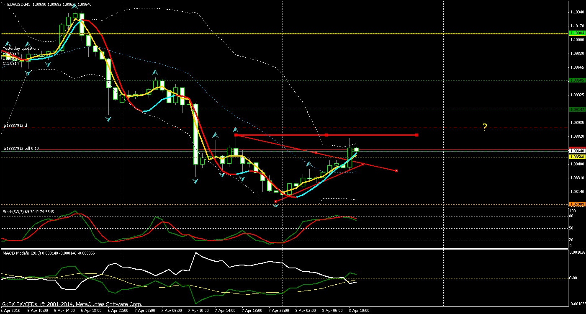Click the #13387913 sl stop-loss label
586x314 pixels.
pos(15,125)
